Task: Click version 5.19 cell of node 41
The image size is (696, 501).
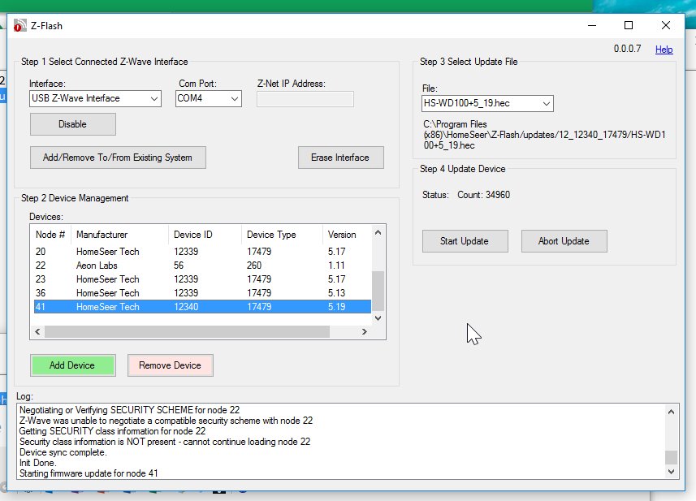Action: [x=336, y=307]
